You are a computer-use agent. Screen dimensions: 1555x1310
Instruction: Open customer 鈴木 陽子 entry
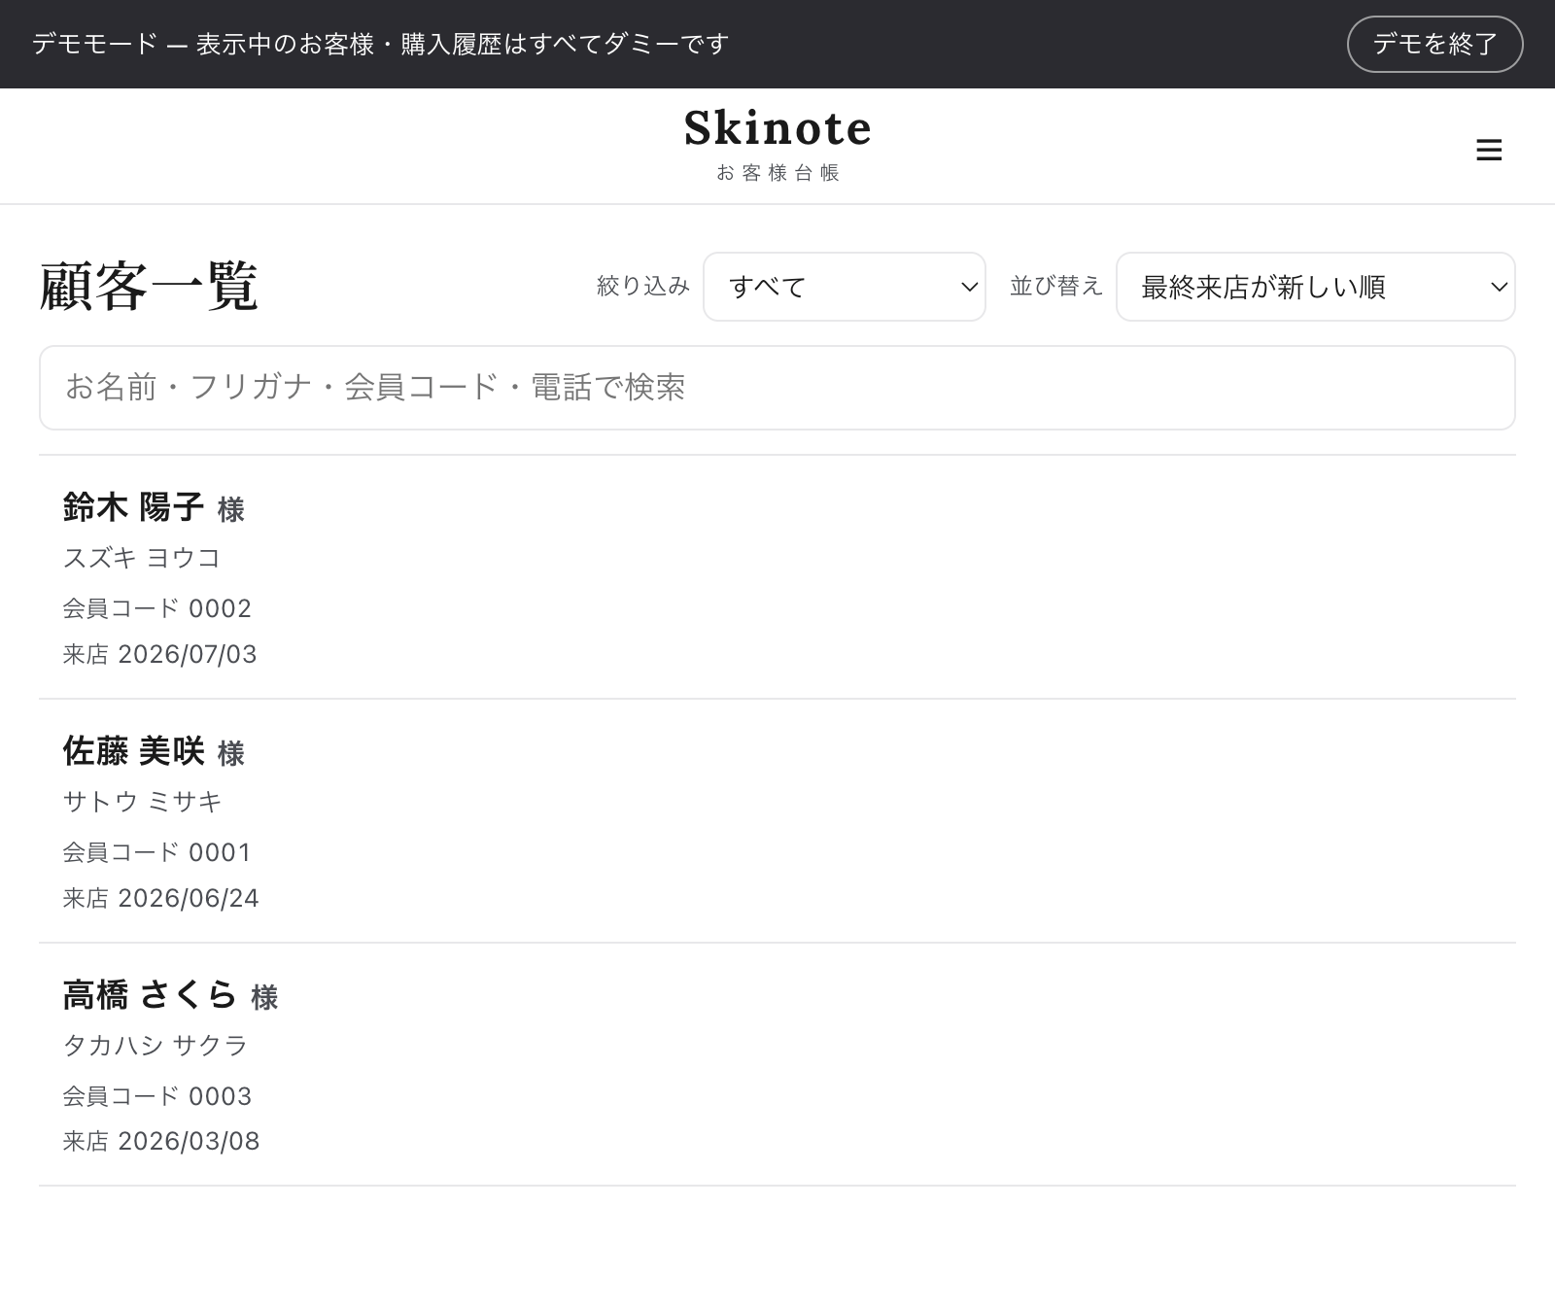coord(777,577)
